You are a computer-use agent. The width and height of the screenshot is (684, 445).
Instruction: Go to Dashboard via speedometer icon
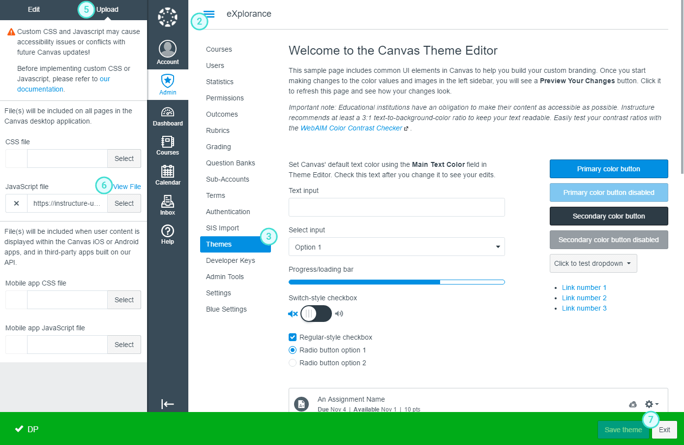coord(168,112)
